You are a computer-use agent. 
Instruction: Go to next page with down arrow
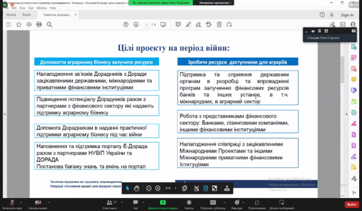click(x=136, y=24)
